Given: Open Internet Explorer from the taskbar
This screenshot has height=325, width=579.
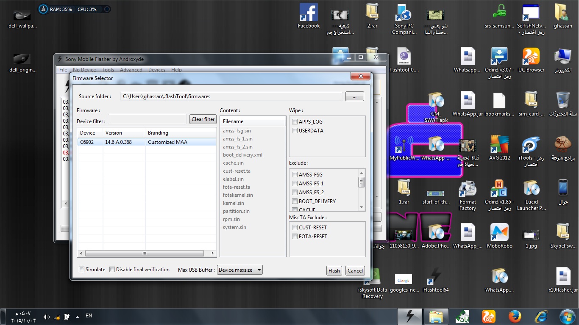Looking at the screenshot, I should [541, 317].
